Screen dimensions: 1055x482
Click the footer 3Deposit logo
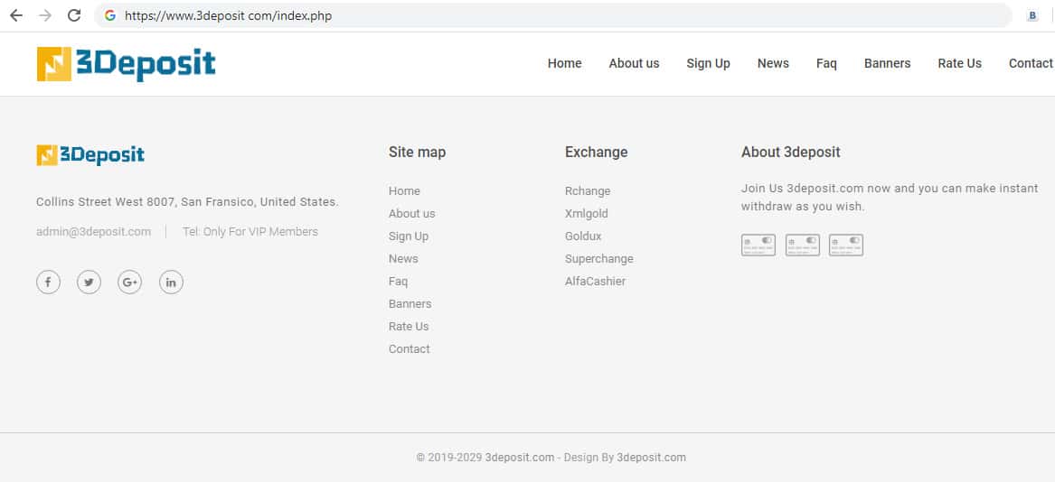tap(90, 155)
